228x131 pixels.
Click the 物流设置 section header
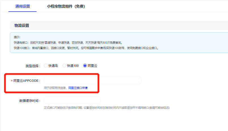pos(22,26)
